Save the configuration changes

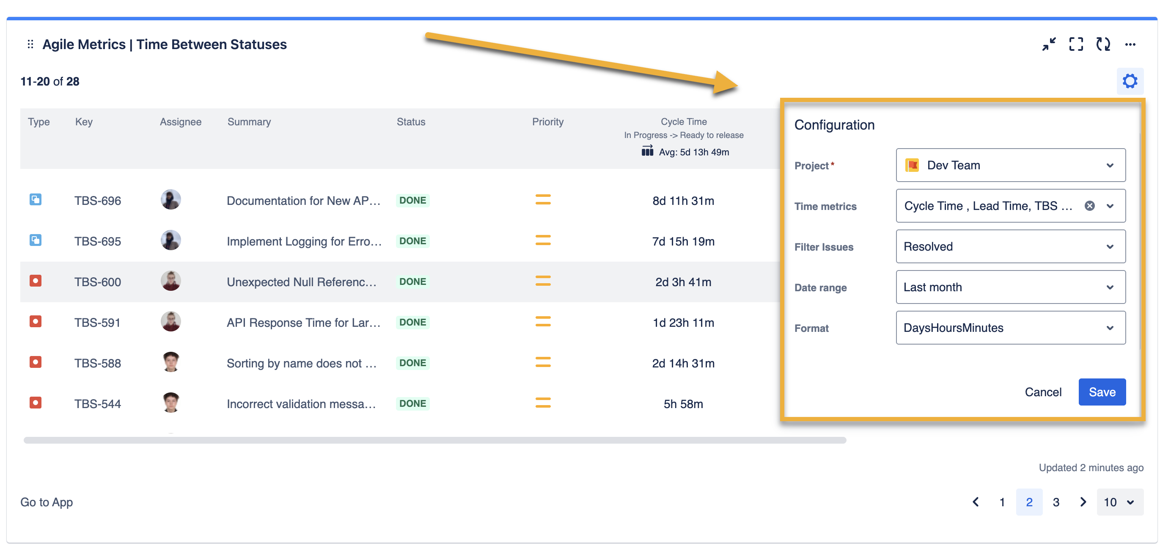coord(1102,392)
